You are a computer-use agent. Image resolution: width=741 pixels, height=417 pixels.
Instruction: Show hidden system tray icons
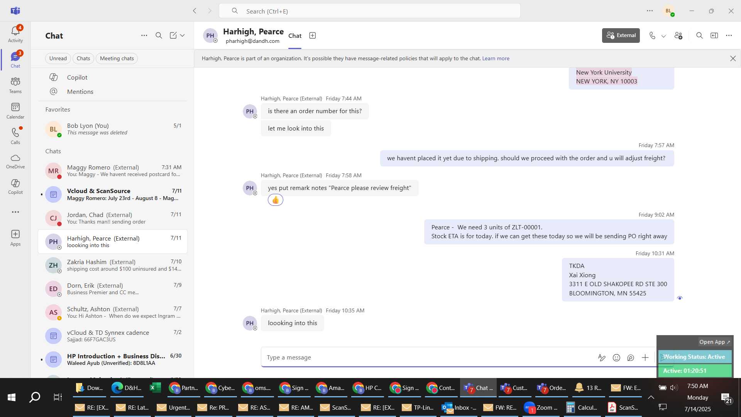click(651, 397)
